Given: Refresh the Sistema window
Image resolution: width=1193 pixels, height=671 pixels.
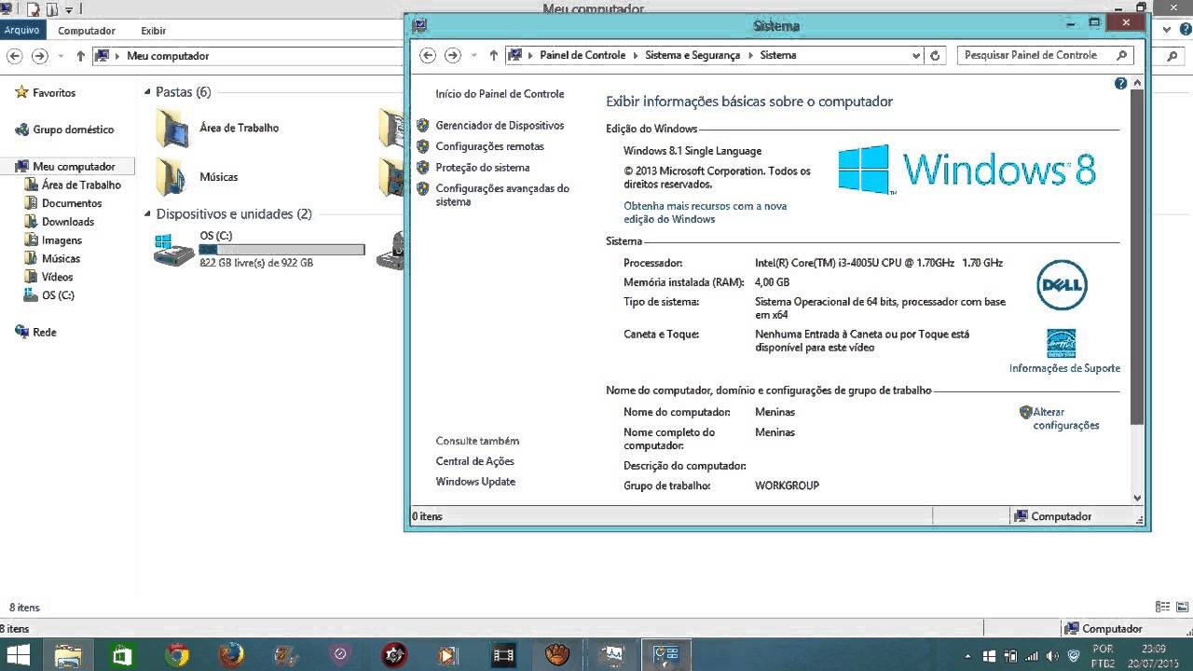Looking at the screenshot, I should tap(936, 55).
